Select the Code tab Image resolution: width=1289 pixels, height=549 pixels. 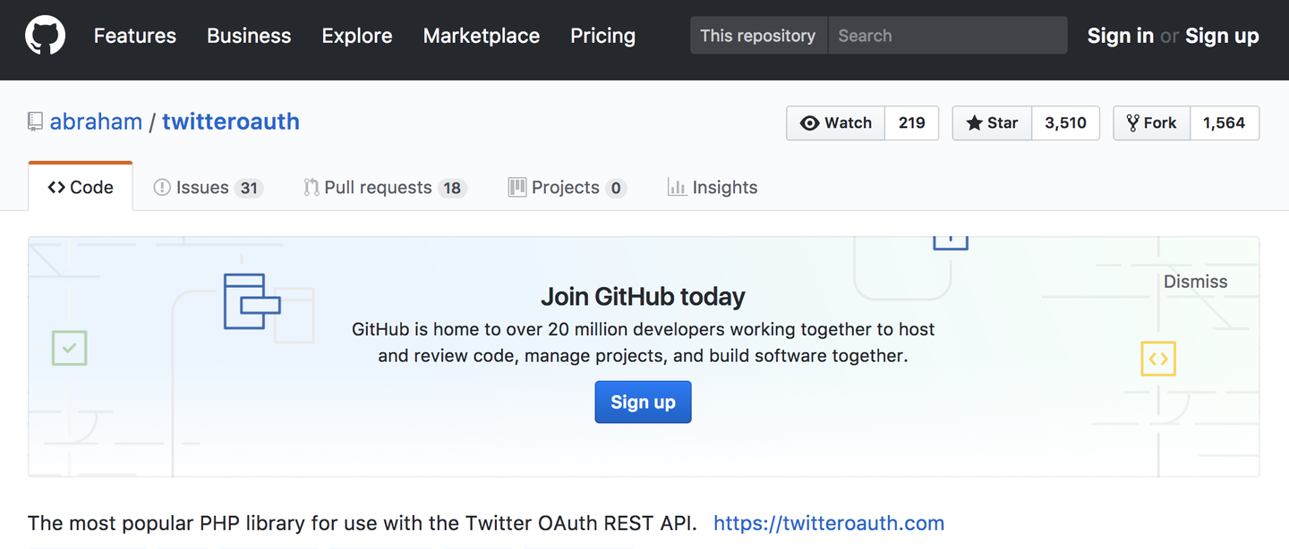tap(81, 188)
